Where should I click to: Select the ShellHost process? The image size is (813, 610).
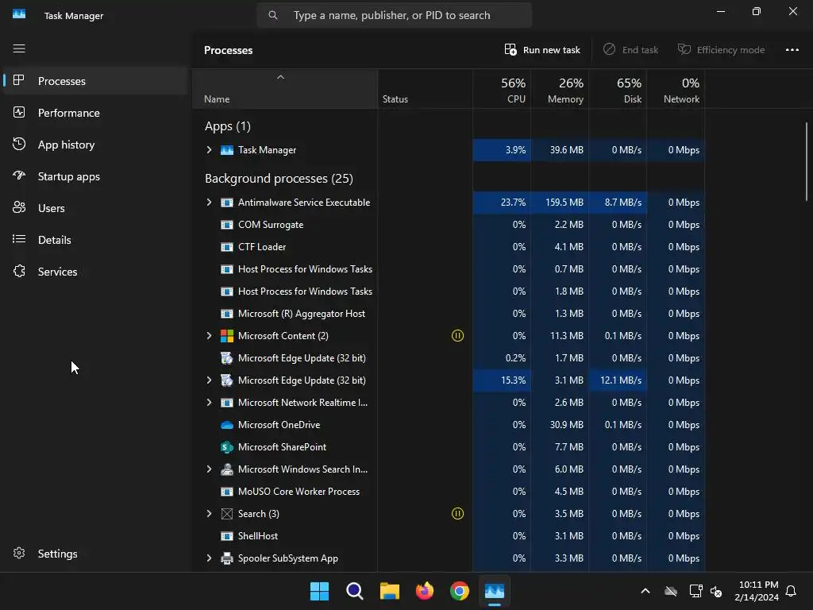(449, 536)
